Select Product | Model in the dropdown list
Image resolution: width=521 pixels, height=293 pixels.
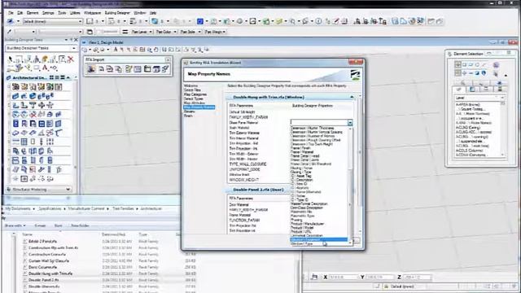click(x=302, y=228)
